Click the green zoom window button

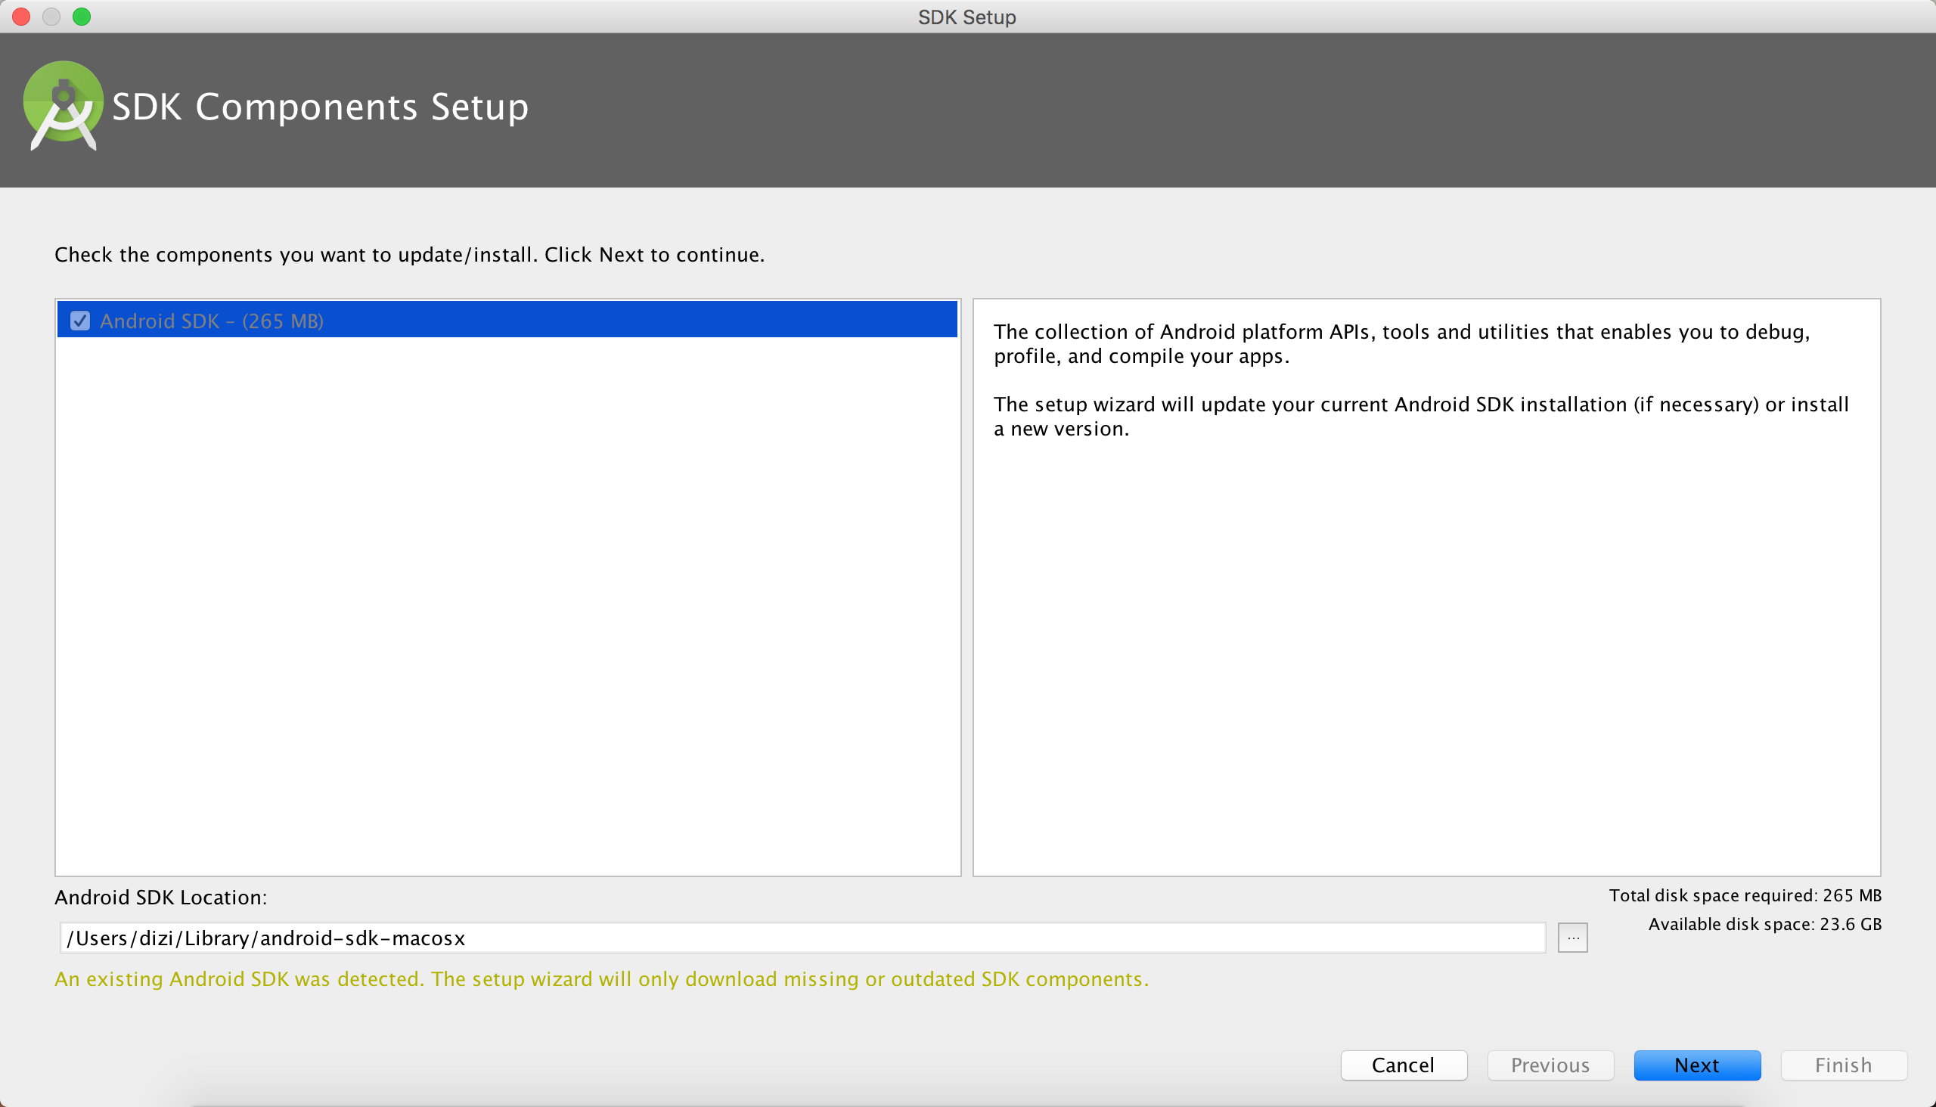pyautogui.click(x=82, y=17)
